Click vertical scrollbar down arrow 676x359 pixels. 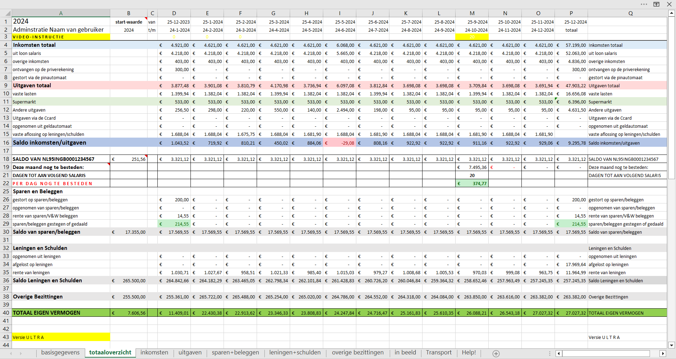(671, 345)
